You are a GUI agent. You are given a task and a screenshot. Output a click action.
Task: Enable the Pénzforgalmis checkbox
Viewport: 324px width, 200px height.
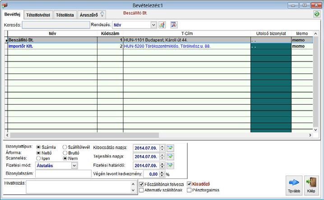[189, 190]
